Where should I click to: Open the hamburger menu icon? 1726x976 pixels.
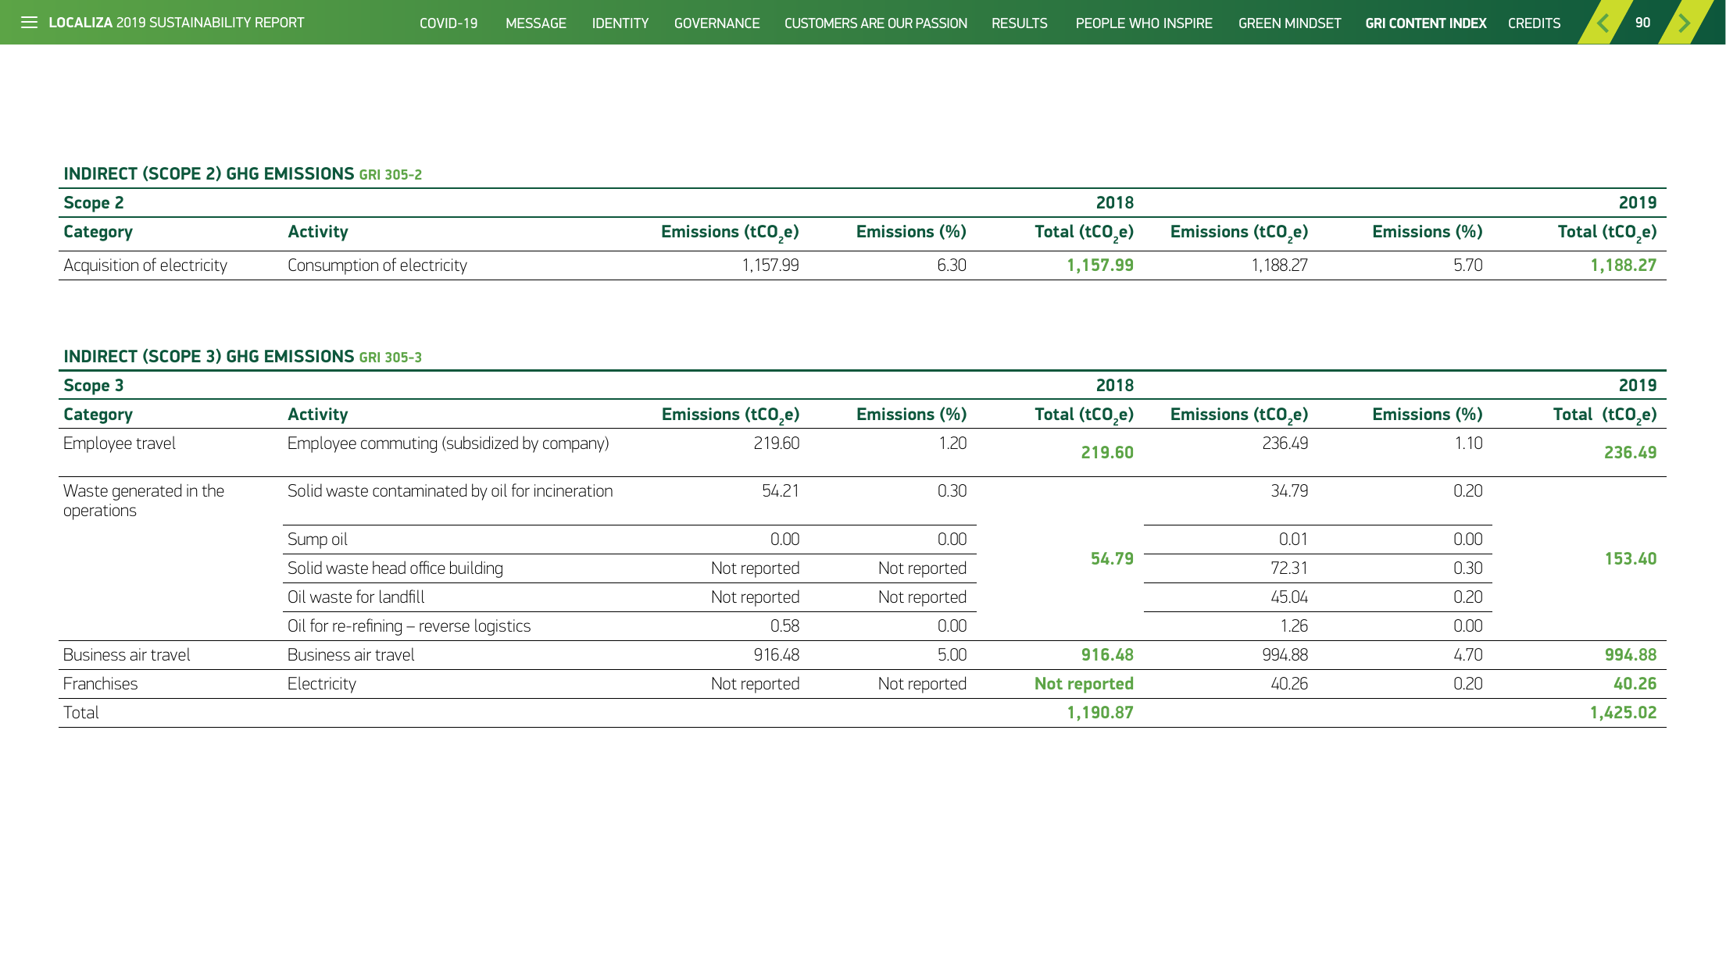(x=29, y=23)
